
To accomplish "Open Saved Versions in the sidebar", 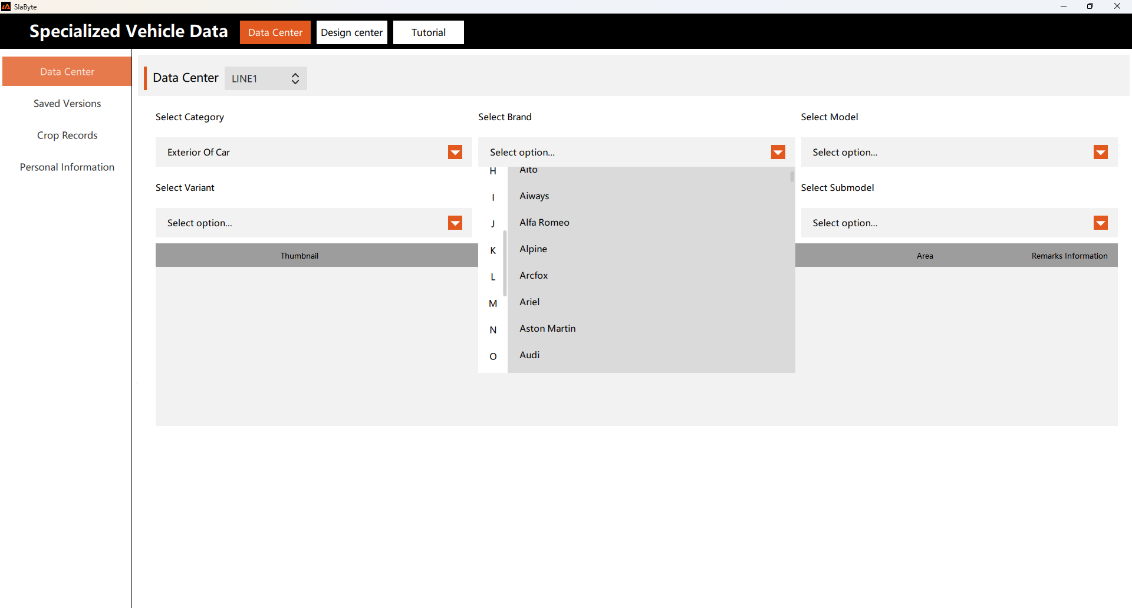I will click(67, 103).
